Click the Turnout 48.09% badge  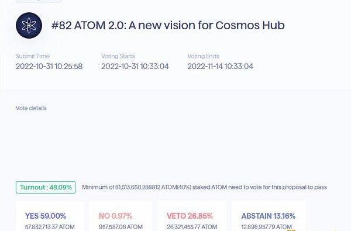(46, 187)
